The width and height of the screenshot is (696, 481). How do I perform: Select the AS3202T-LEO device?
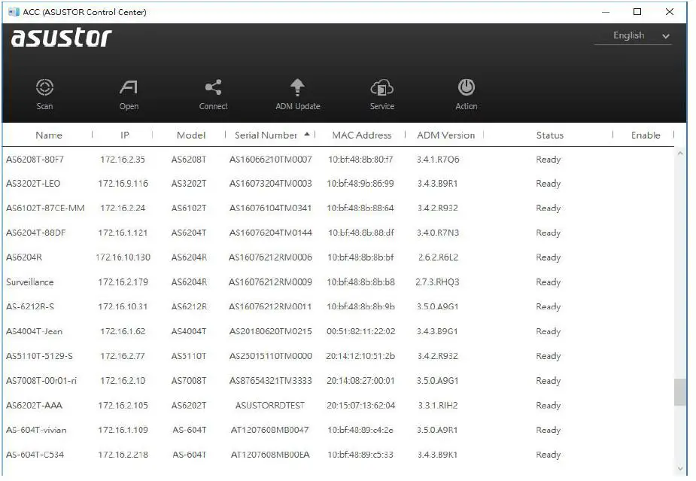pyautogui.click(x=339, y=184)
